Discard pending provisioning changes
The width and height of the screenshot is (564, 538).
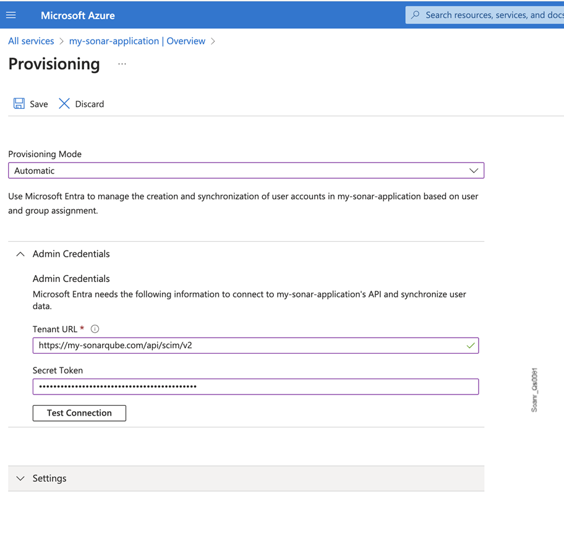(x=81, y=103)
